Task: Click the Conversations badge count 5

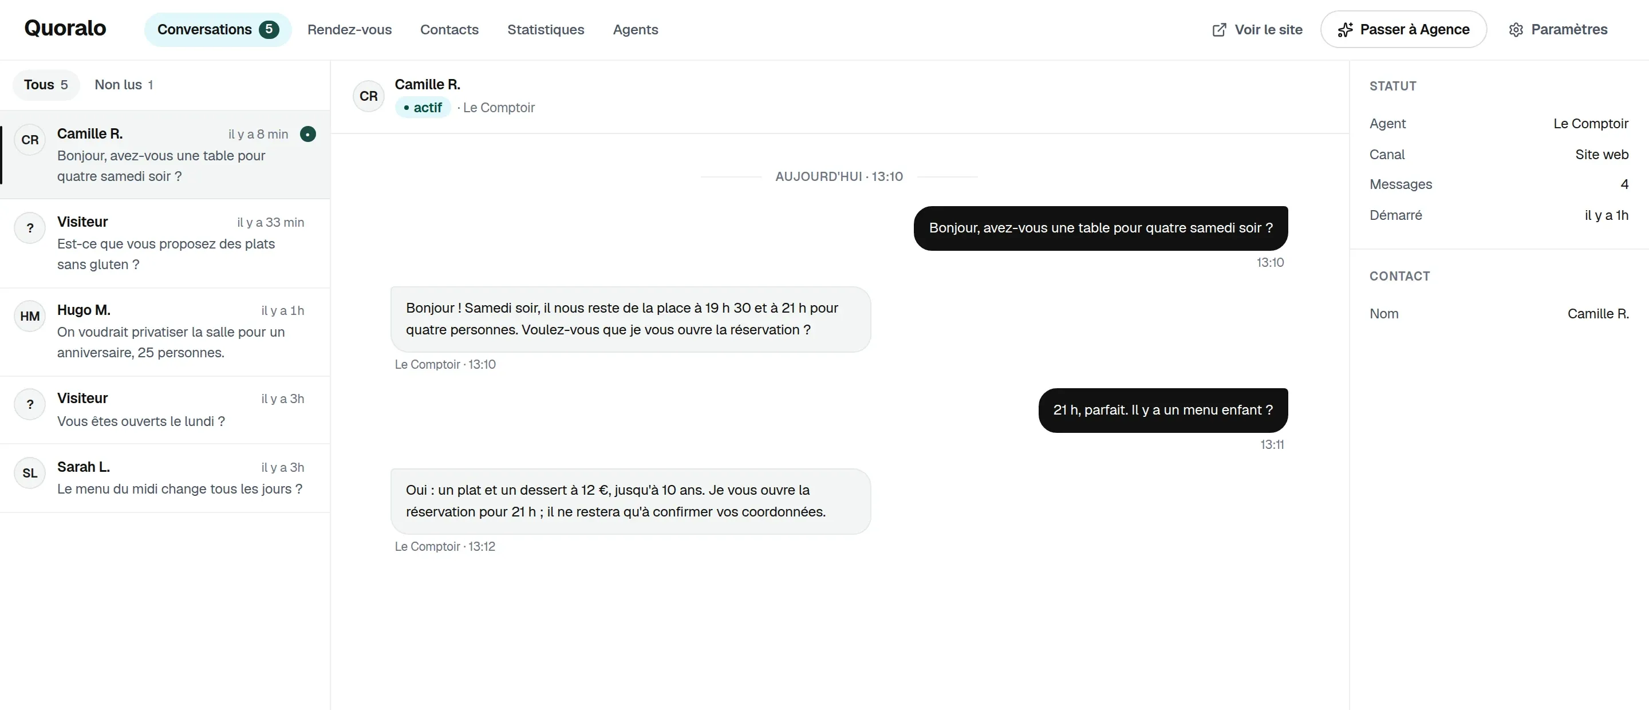Action: 269,29
